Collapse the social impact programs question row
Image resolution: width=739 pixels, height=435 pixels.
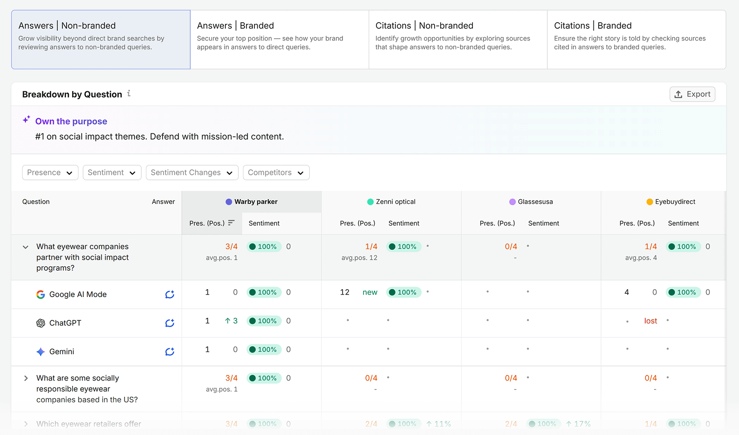[x=25, y=247]
